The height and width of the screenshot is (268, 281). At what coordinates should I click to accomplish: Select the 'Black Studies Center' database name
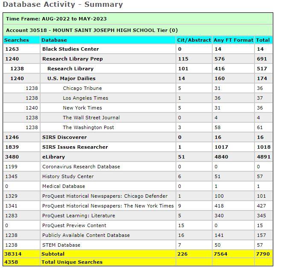(70, 49)
